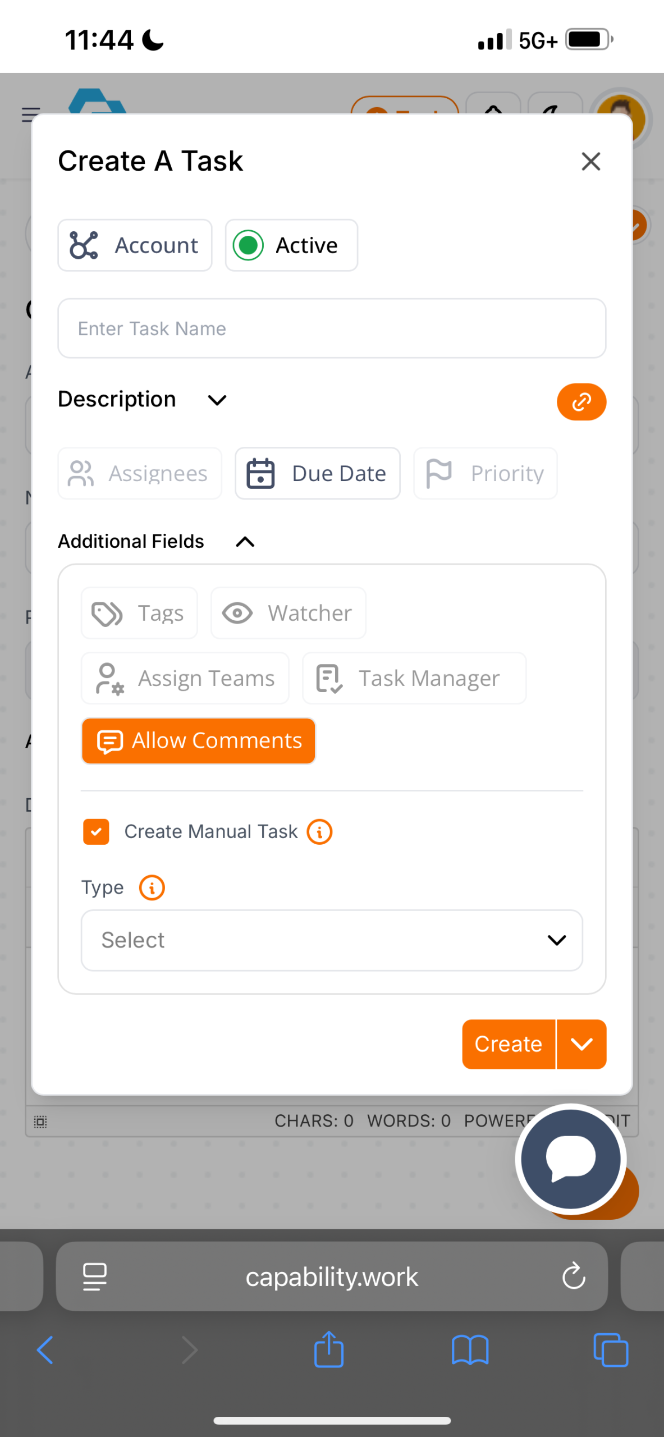664x1437 pixels.
Task: Uncheck the Create Manual Task checkbox
Action: [x=96, y=831]
